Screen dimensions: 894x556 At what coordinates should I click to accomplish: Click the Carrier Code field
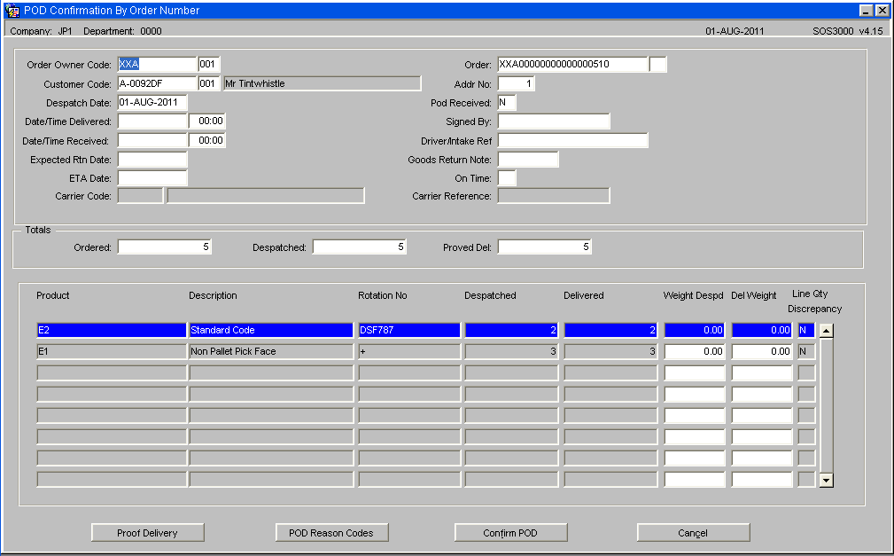click(x=140, y=196)
